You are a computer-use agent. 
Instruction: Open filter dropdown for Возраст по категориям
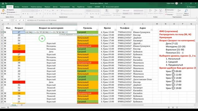click(76, 30)
